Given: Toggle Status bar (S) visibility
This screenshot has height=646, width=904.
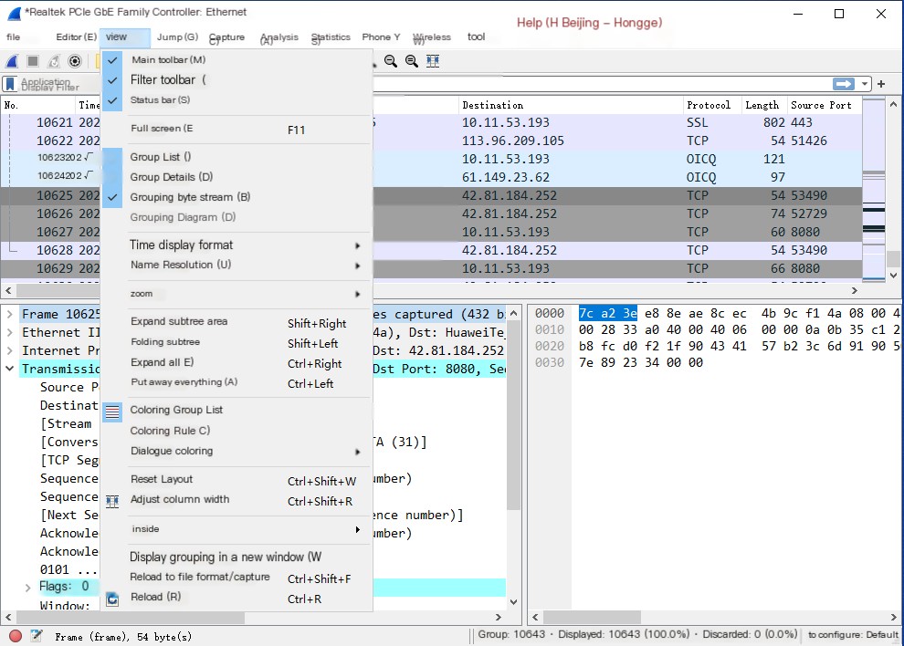Looking at the screenshot, I should point(237,100).
